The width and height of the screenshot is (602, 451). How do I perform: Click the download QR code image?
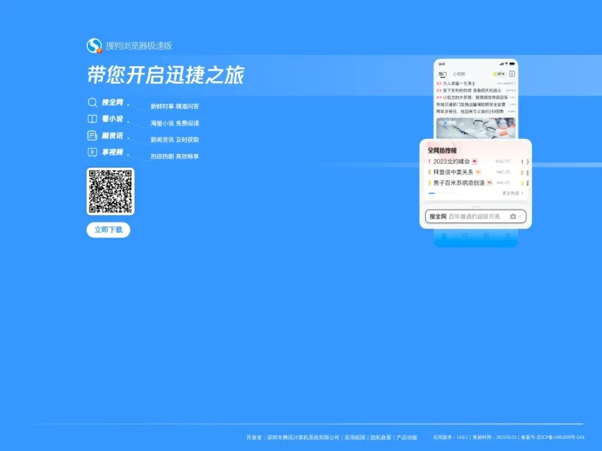click(111, 192)
